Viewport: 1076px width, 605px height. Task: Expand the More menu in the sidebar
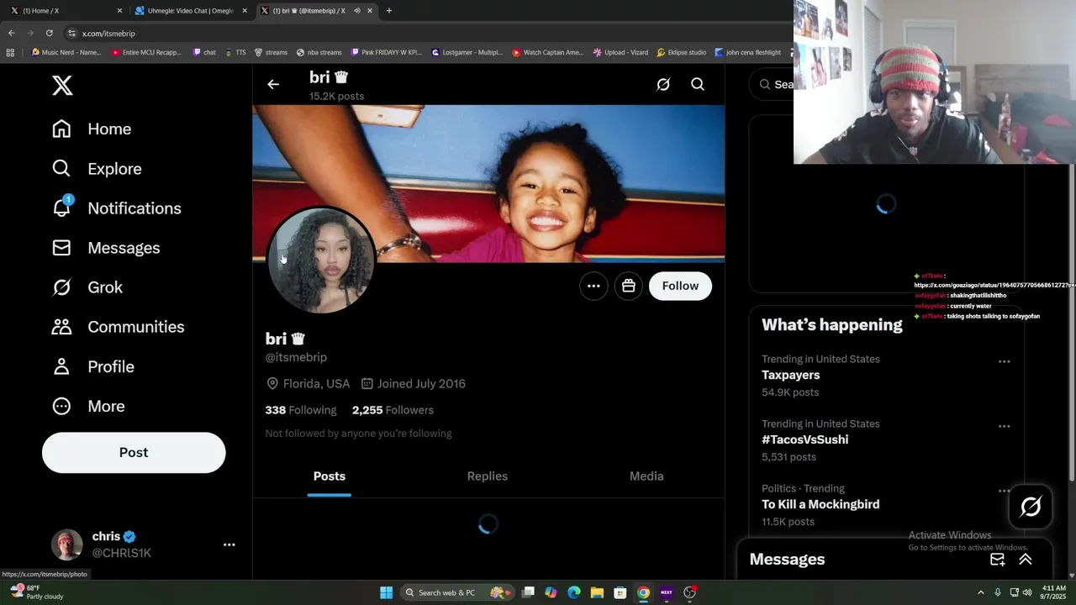pos(88,406)
